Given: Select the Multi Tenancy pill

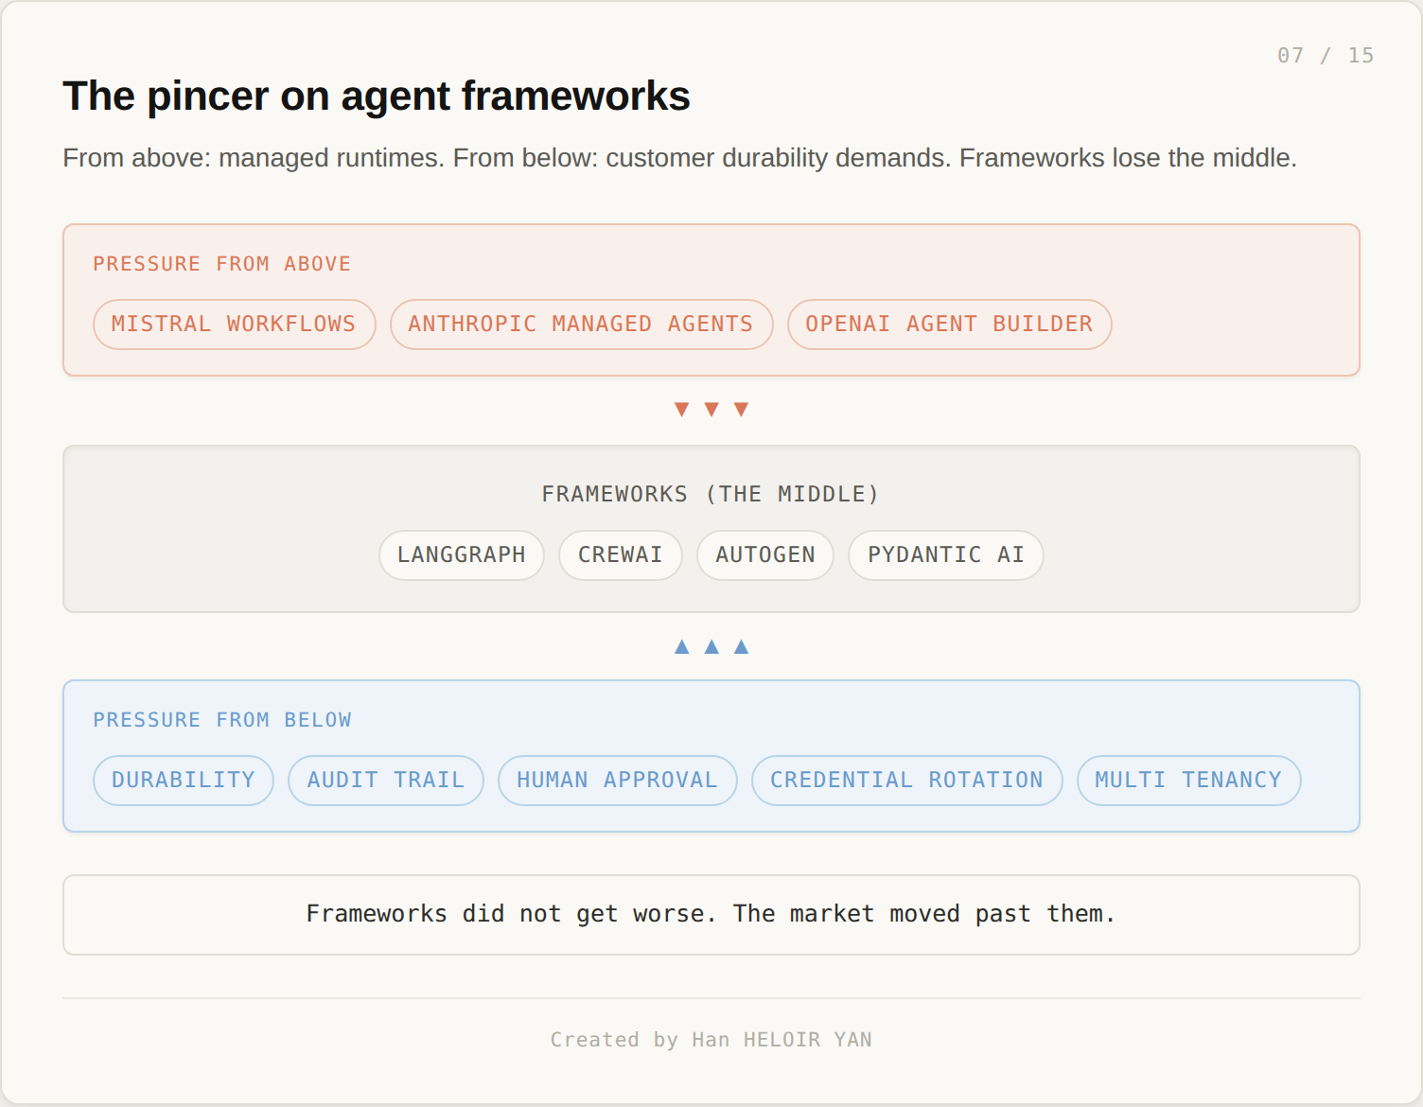Looking at the screenshot, I should tap(1189, 781).
